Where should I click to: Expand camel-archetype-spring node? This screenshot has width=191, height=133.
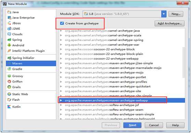61,40
